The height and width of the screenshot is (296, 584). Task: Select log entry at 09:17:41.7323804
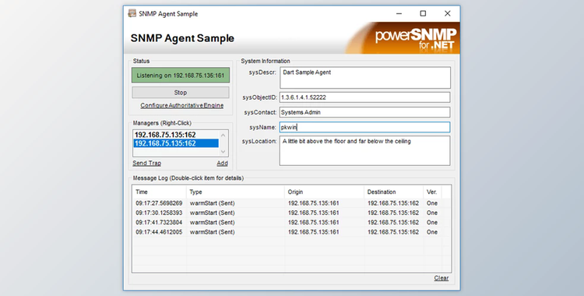[x=292, y=223]
